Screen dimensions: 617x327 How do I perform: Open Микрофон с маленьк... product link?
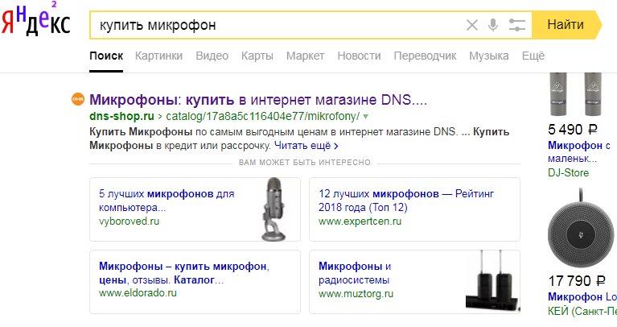pyautogui.click(x=579, y=152)
